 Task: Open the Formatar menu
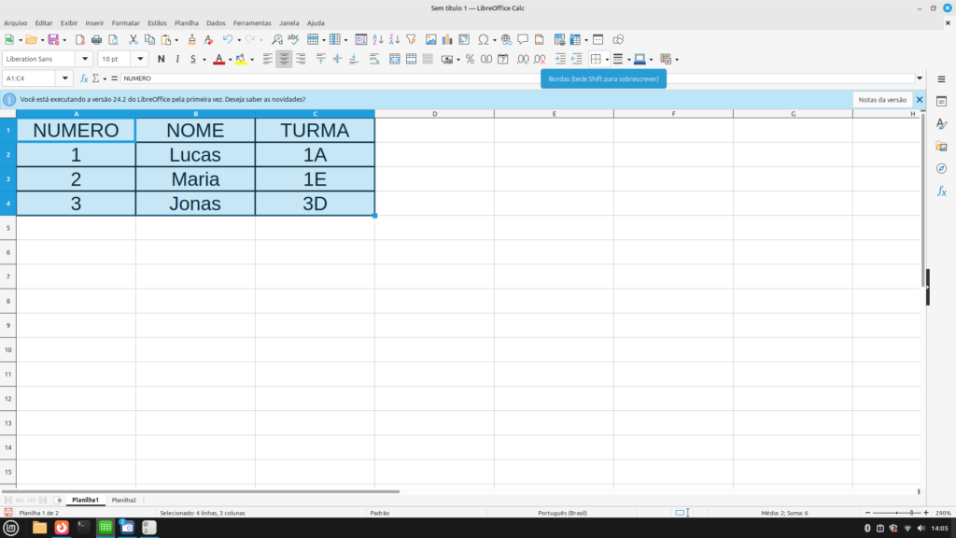[125, 22]
